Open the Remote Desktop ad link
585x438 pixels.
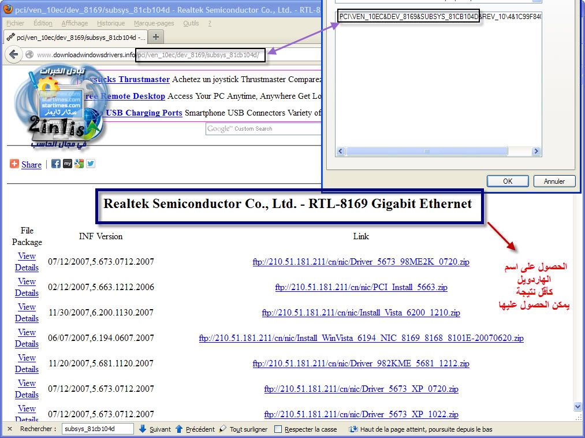pyautogui.click(x=124, y=96)
